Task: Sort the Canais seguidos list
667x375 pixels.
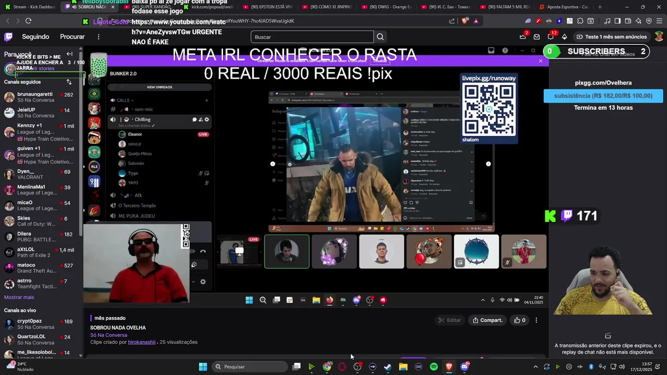Action: point(69,82)
